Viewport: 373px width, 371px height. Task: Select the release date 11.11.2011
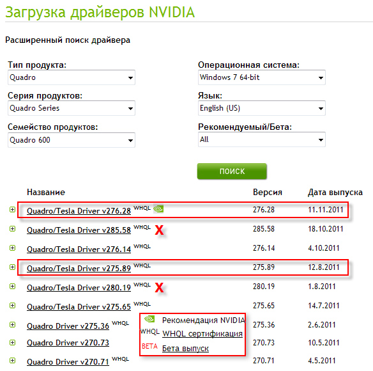(326, 210)
